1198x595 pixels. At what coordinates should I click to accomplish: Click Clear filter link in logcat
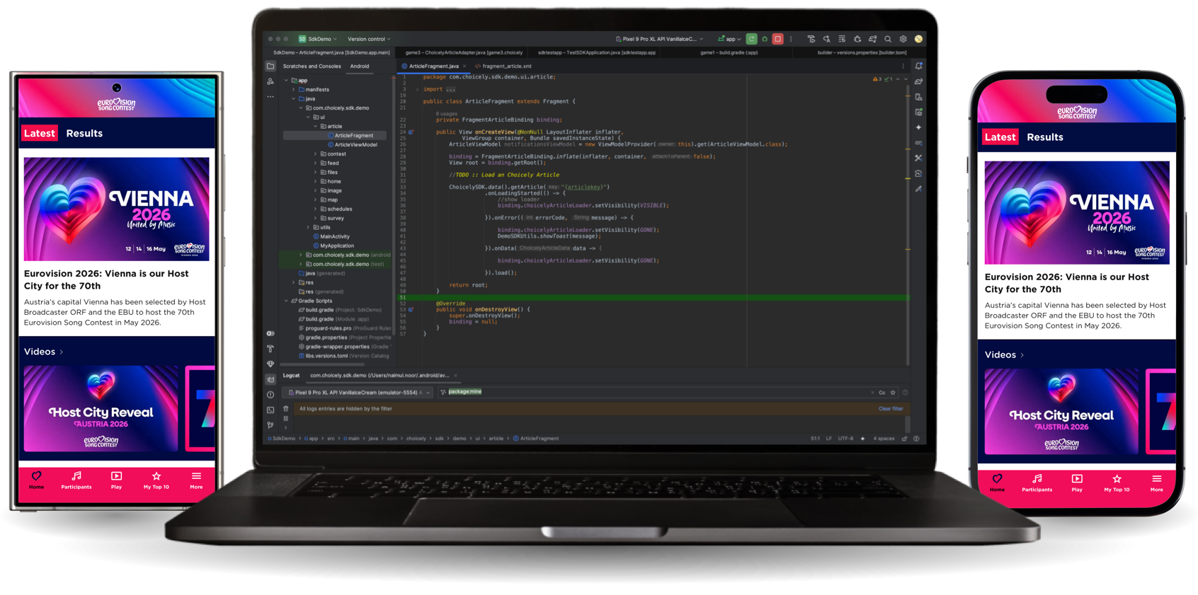point(891,409)
